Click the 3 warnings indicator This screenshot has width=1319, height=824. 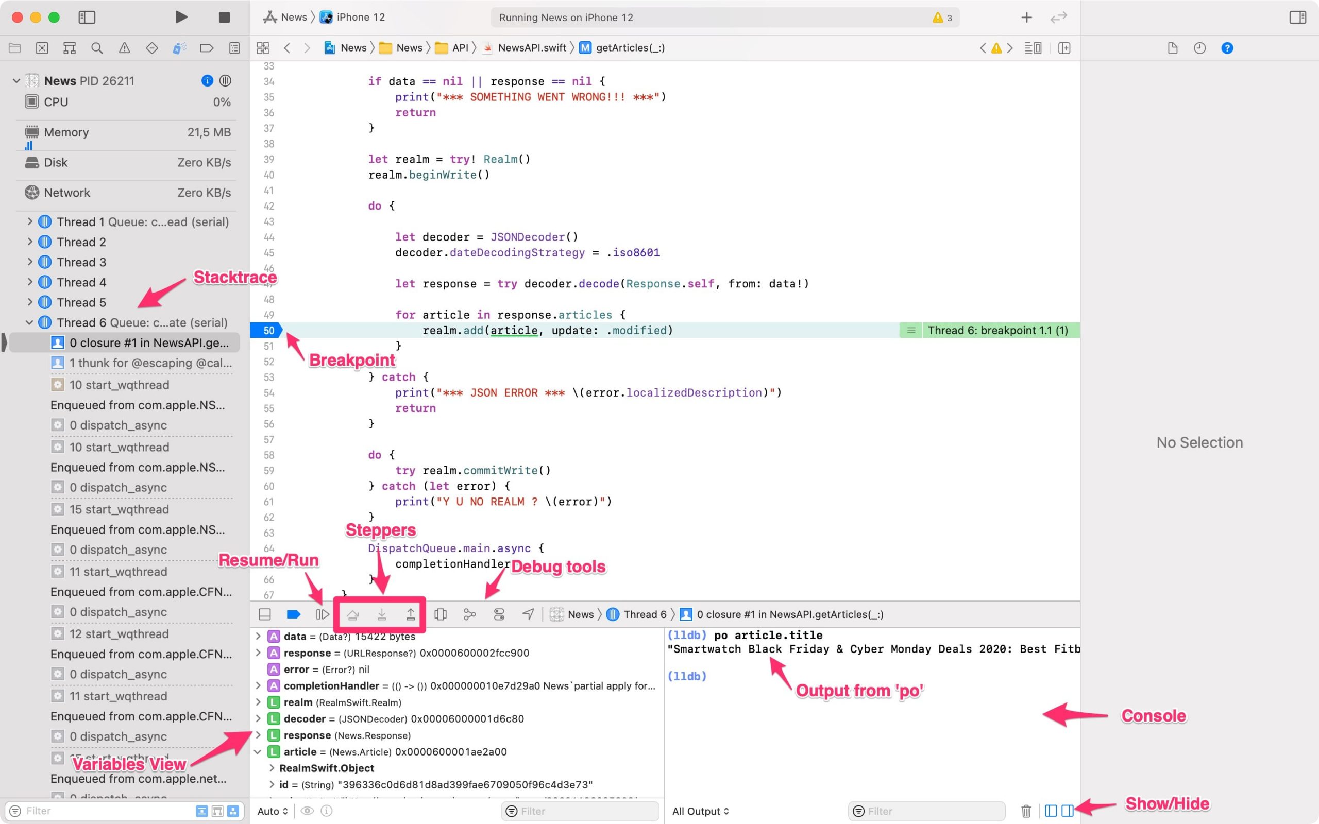click(942, 18)
